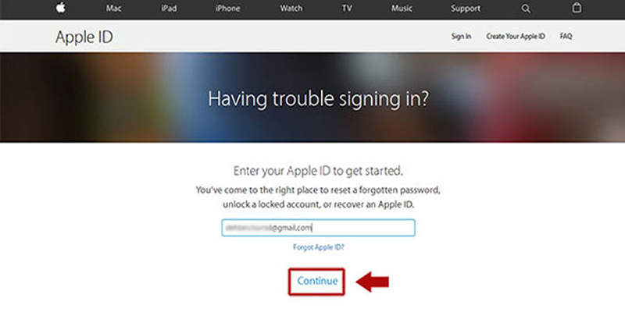
Task: Choose Watch in the top menu
Action: 291,8
